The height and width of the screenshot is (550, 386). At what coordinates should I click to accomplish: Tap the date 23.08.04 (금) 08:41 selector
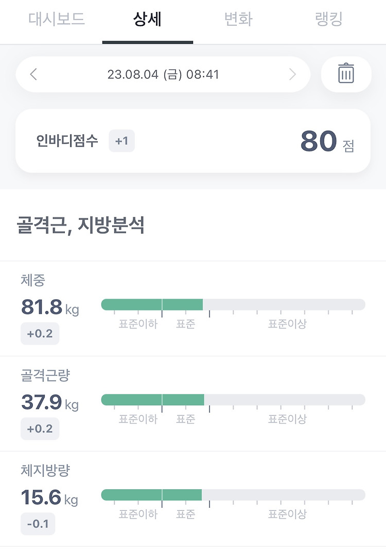click(x=163, y=75)
